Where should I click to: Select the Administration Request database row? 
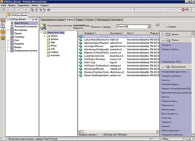119,43
